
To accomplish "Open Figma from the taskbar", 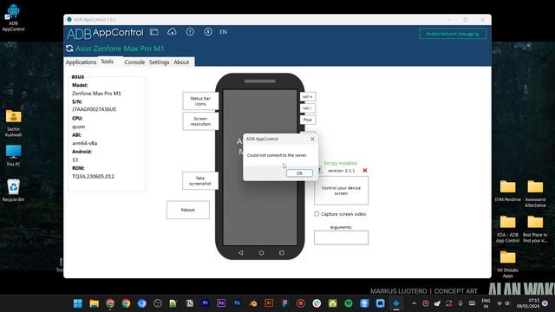I will coord(285,303).
